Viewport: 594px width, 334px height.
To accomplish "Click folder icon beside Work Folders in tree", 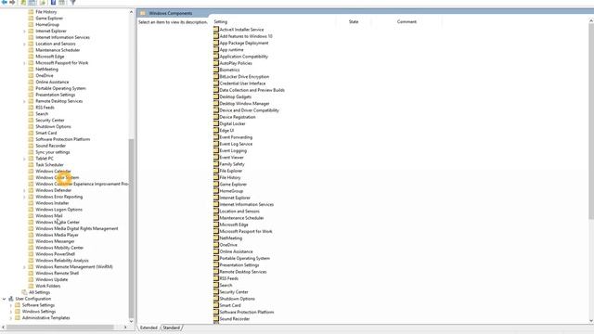I will (31, 286).
